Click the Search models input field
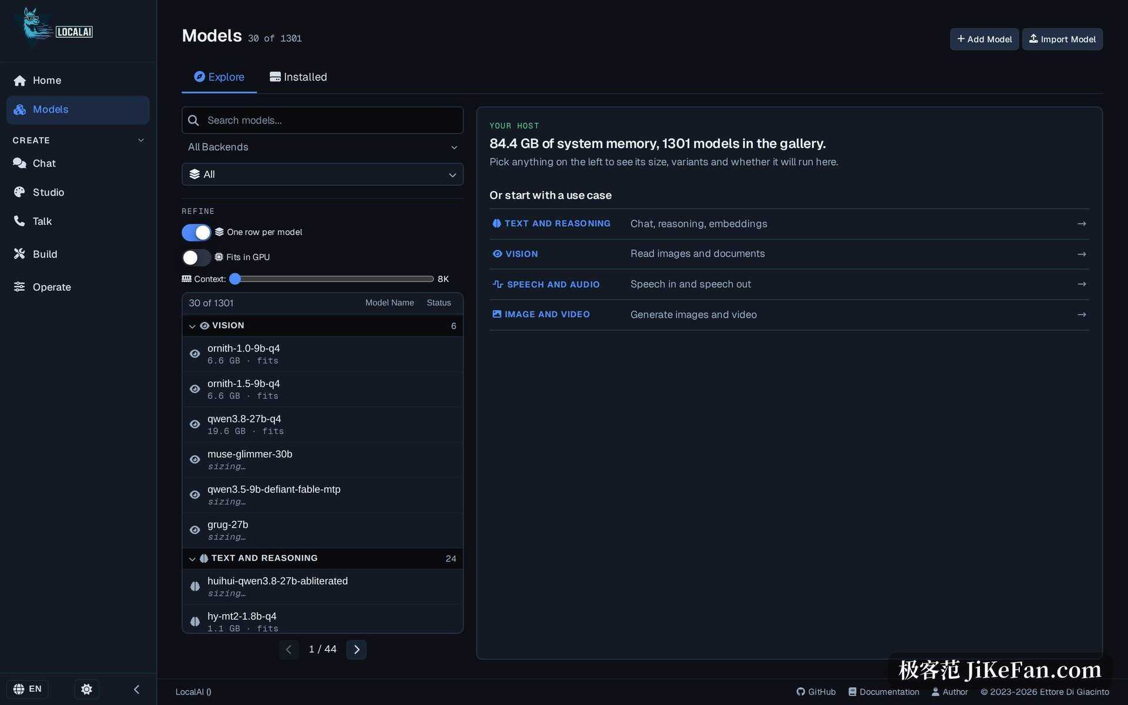This screenshot has width=1128, height=705. tap(323, 120)
